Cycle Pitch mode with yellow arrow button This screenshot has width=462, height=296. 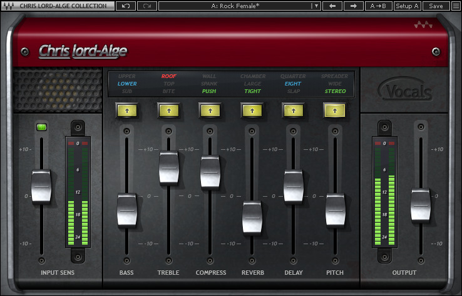click(335, 111)
